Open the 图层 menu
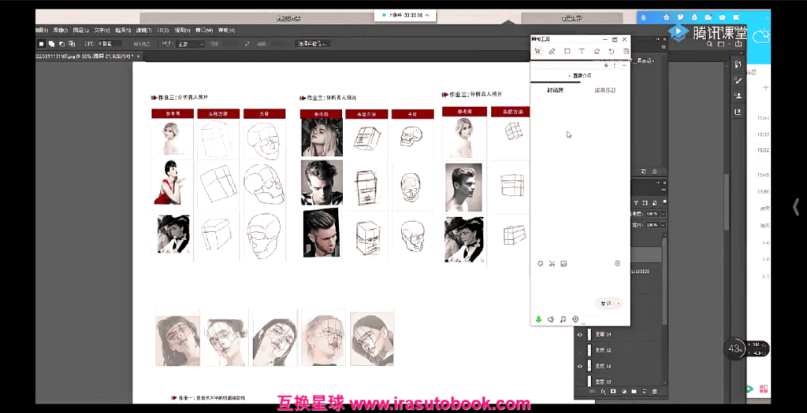The height and width of the screenshot is (413, 807). 81,31
